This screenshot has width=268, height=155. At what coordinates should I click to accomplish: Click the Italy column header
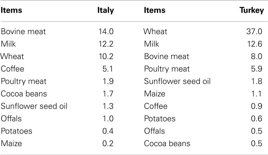tap(106, 10)
